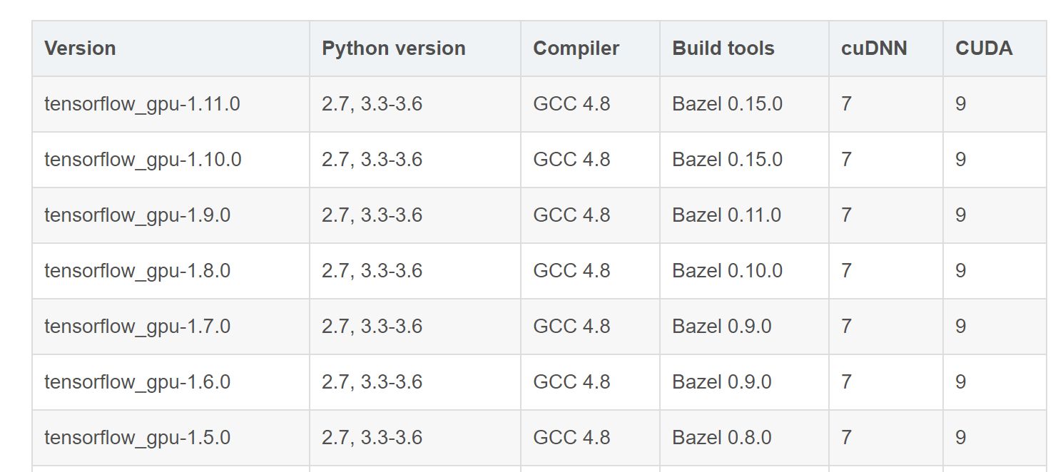The width and height of the screenshot is (1053, 472).
Task: Select the Version column header
Action: point(171,48)
